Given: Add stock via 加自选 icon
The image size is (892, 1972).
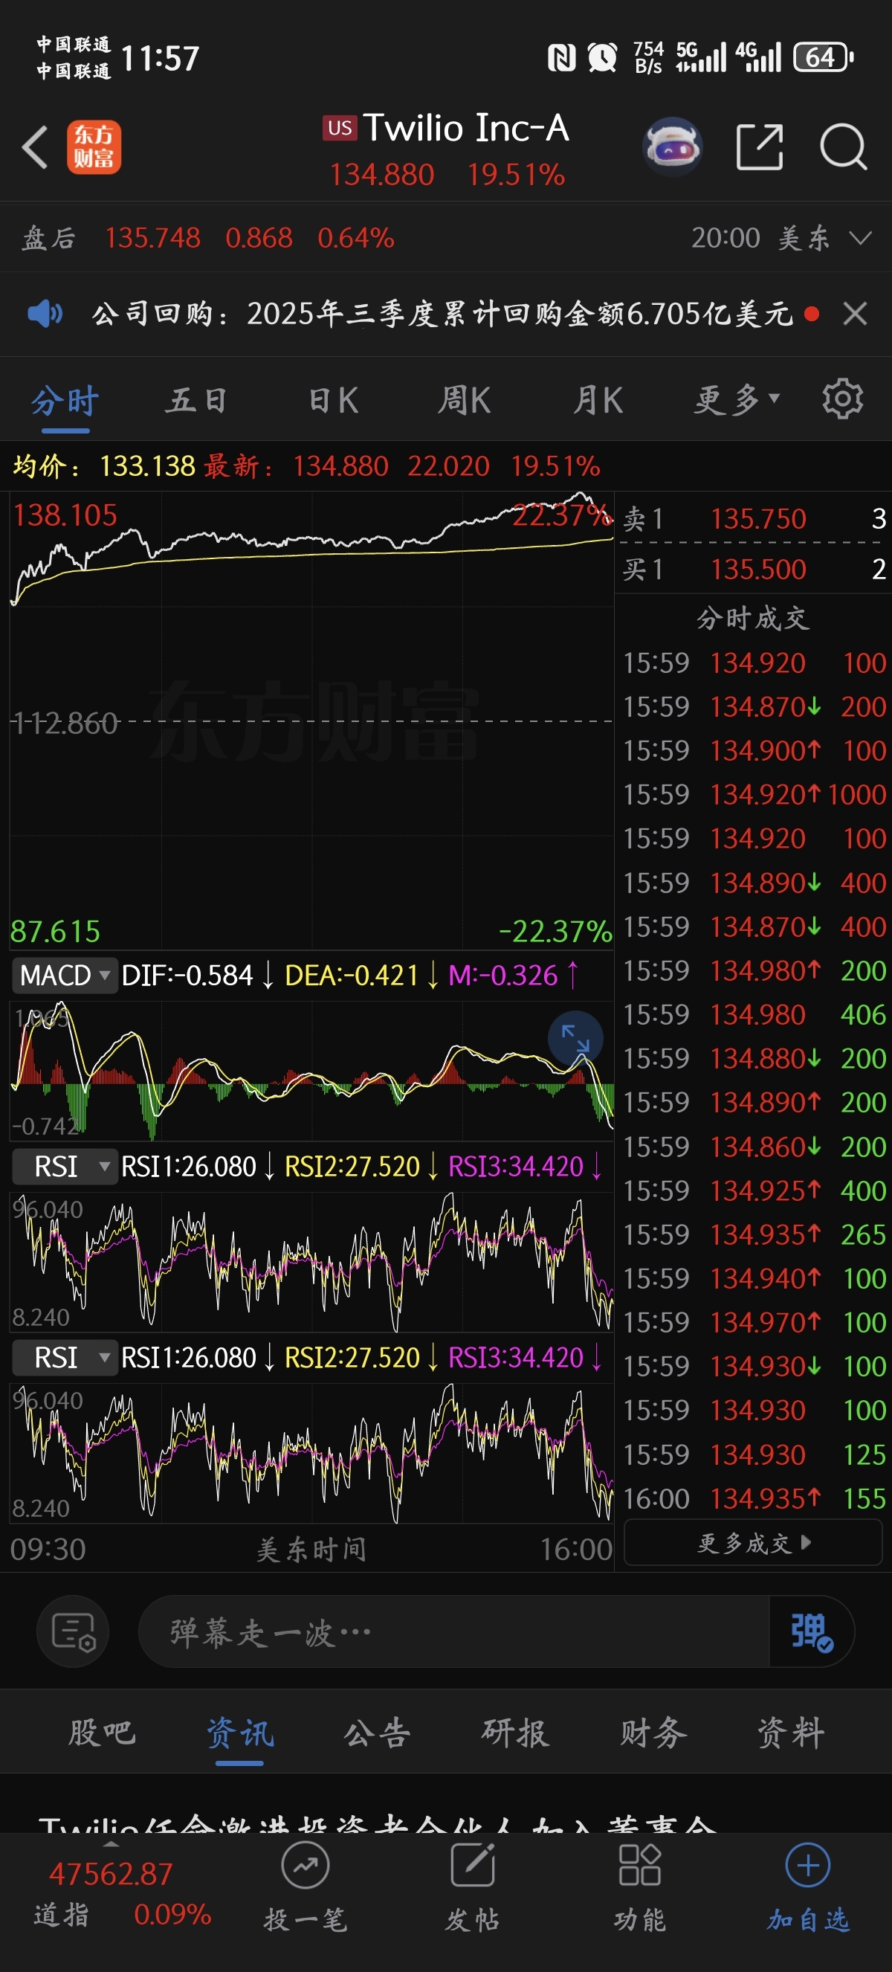Looking at the screenshot, I should (808, 1865).
